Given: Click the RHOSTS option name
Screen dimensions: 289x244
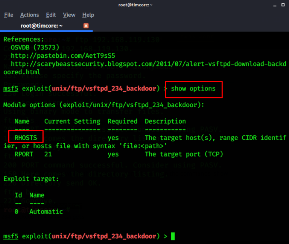Looking at the screenshot, I should point(26,138).
